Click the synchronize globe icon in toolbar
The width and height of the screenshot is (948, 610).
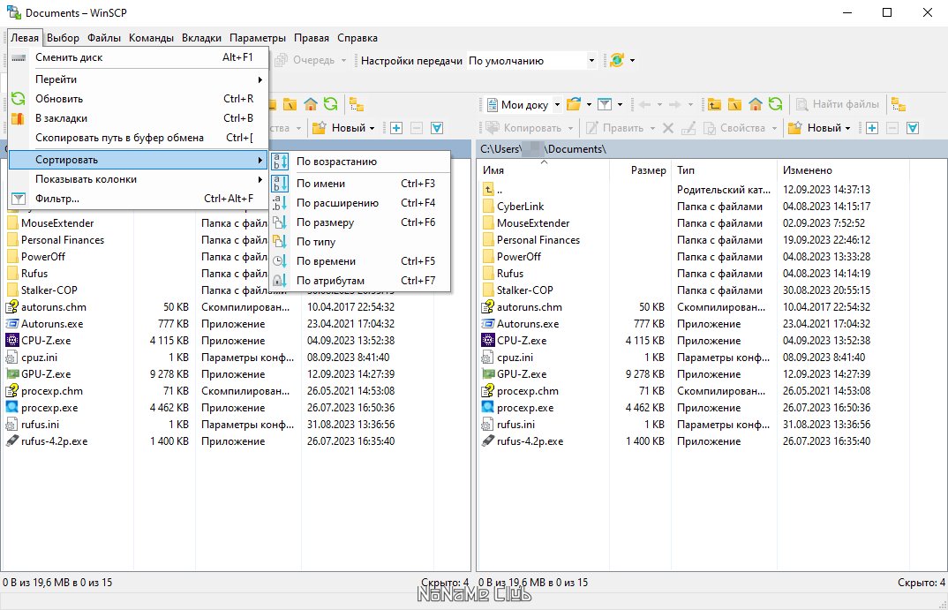(617, 60)
